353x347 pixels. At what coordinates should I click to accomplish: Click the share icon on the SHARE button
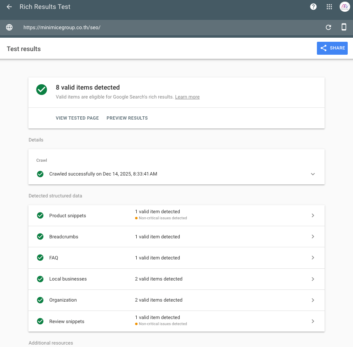point(323,48)
